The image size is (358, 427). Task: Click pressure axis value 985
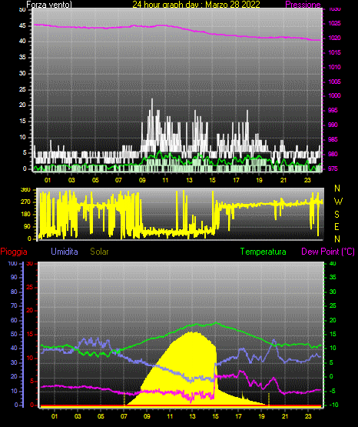coord(333,139)
